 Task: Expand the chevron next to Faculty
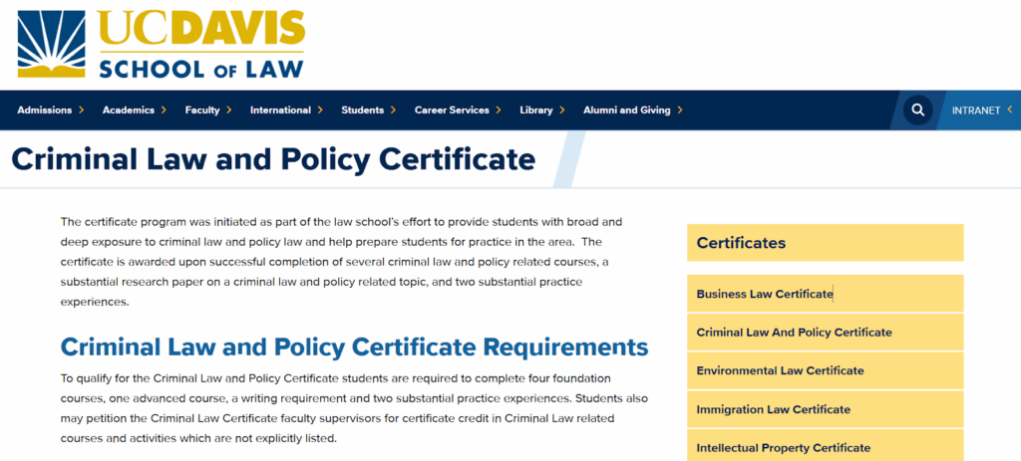point(229,110)
